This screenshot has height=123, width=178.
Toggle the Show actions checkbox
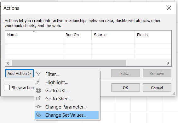pyautogui.click(x=7, y=87)
